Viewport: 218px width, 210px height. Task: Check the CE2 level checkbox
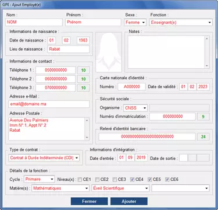(97, 179)
